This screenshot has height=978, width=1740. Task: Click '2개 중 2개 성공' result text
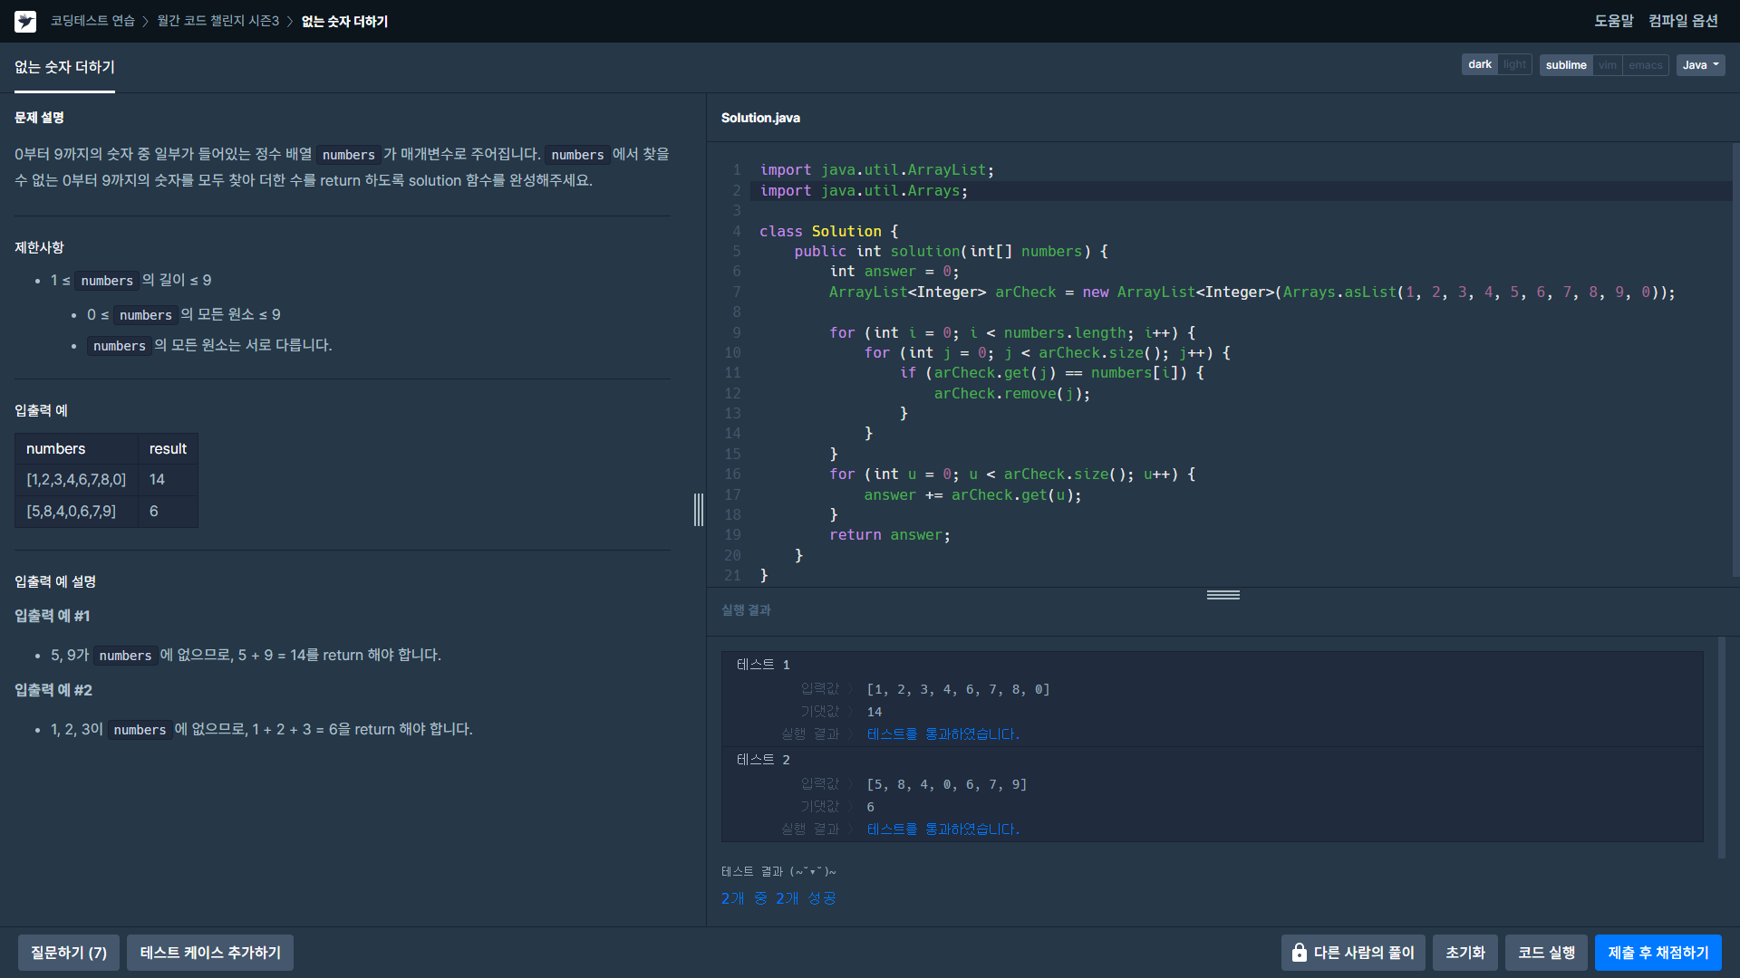coord(778,898)
